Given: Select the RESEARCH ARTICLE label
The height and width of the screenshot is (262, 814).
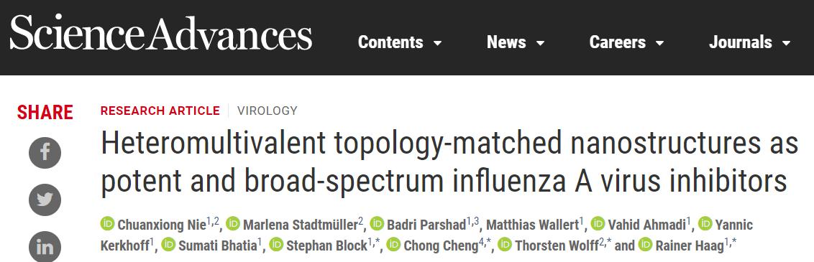Looking at the screenshot, I should 160,111.
